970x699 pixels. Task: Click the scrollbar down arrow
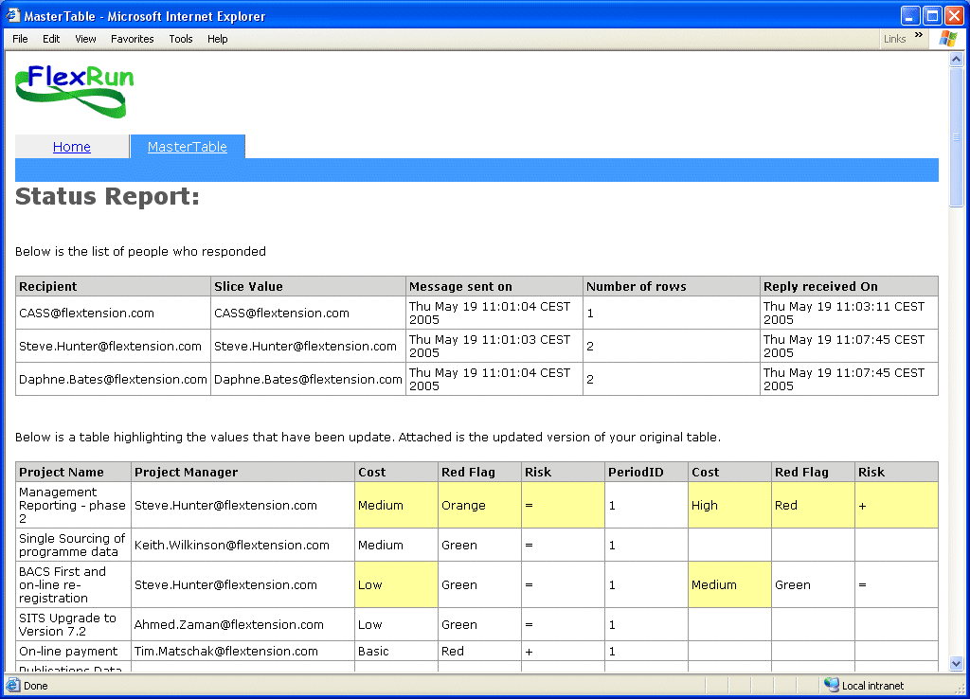tap(957, 664)
